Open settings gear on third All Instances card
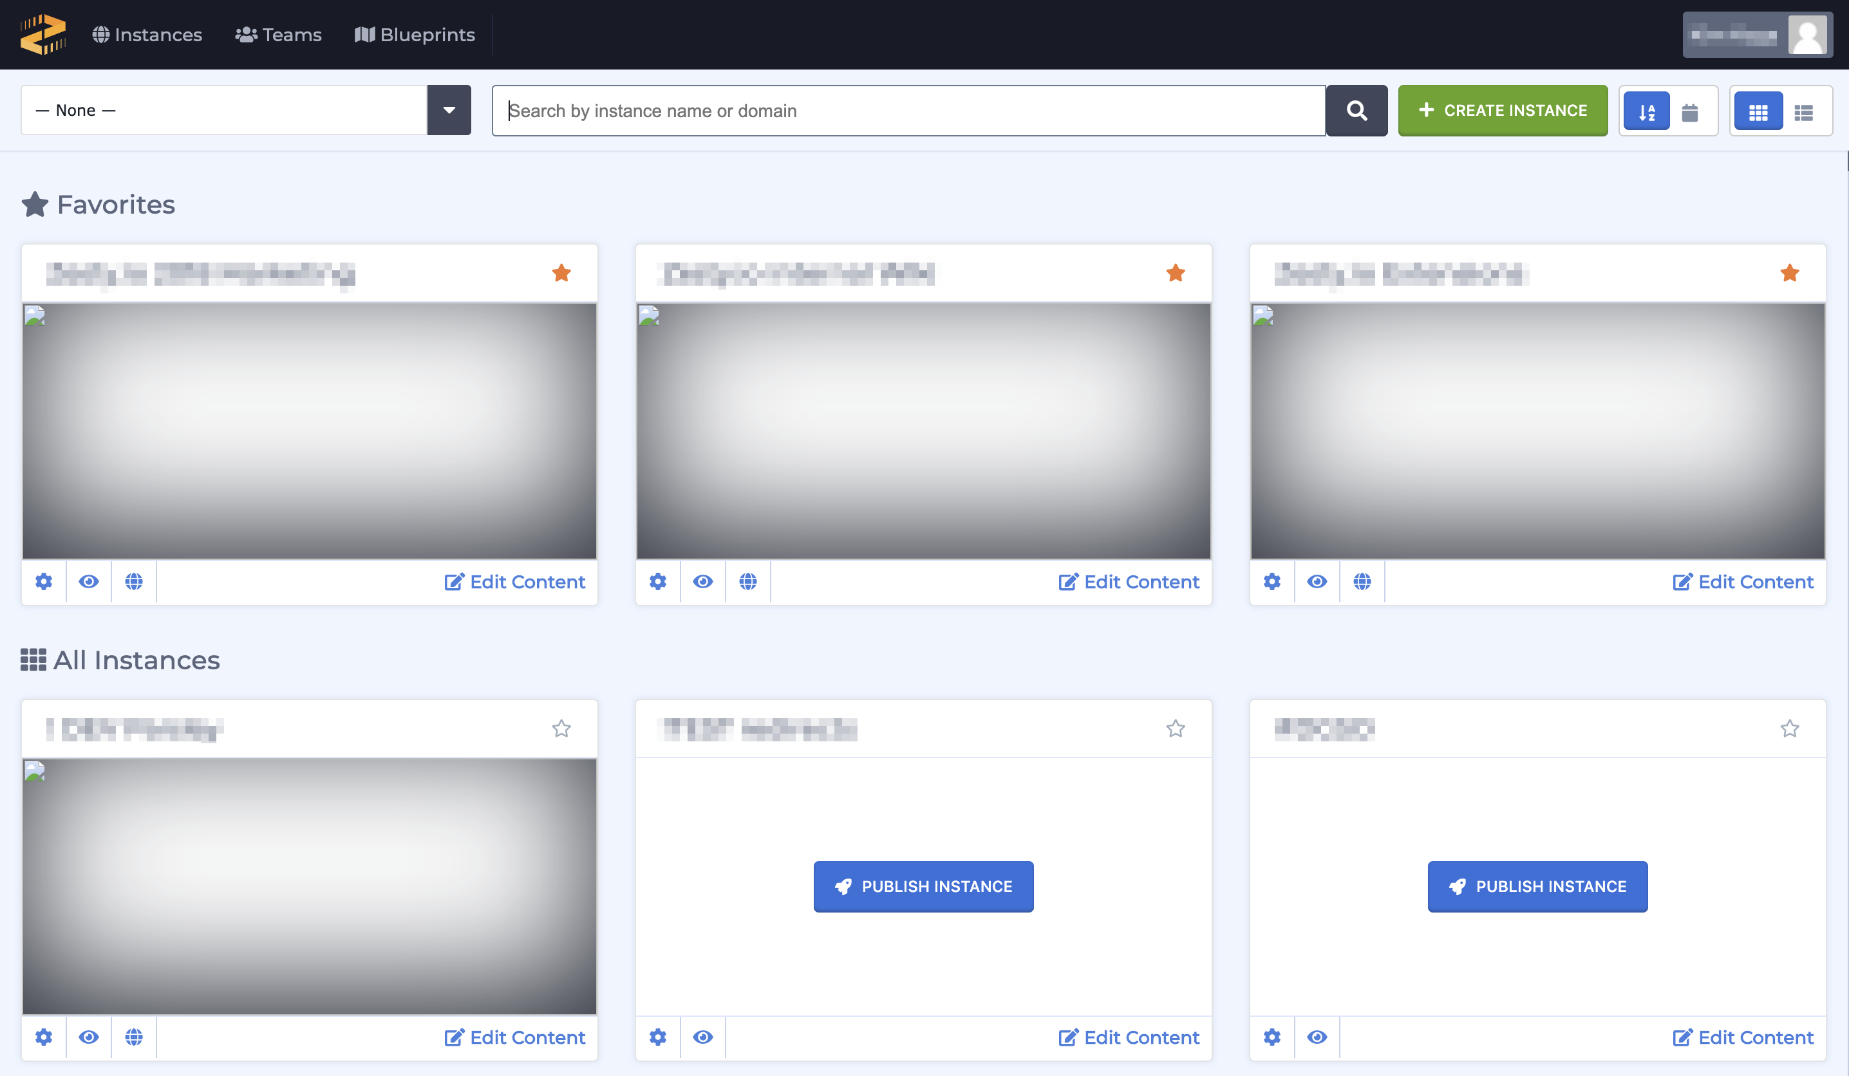Viewport: 1849px width, 1076px height. point(1272,1037)
